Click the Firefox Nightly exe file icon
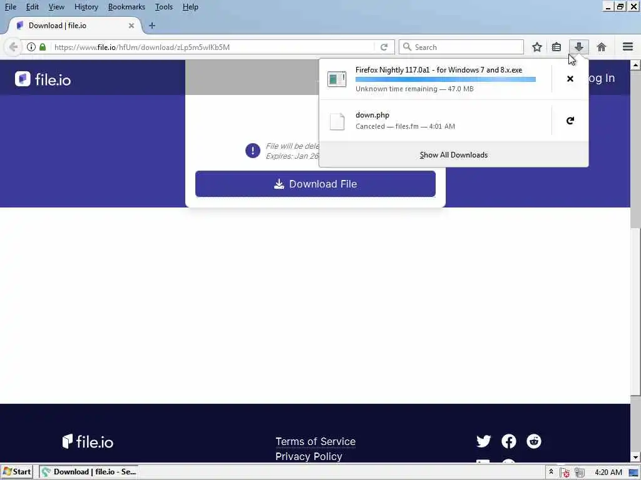This screenshot has width=641, height=480. (337, 79)
